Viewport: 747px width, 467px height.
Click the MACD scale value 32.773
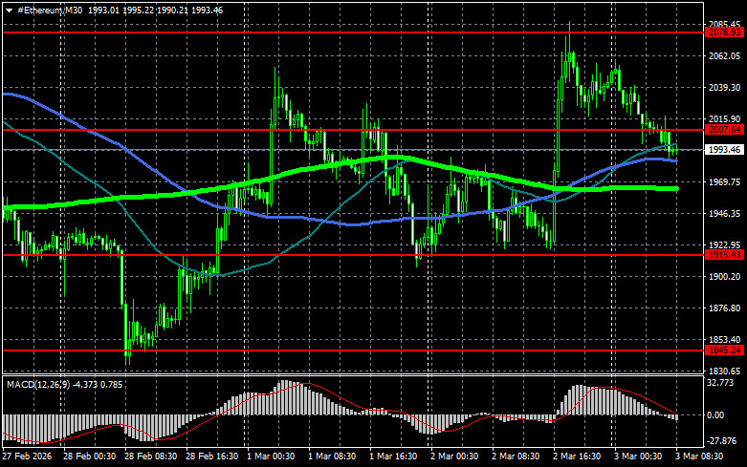720,383
